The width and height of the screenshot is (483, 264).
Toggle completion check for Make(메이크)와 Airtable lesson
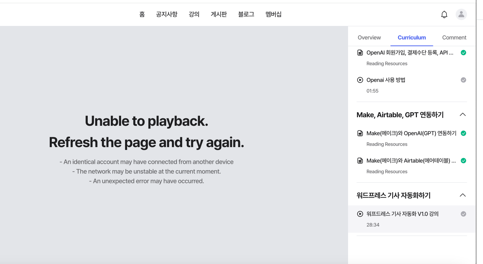pyautogui.click(x=463, y=161)
